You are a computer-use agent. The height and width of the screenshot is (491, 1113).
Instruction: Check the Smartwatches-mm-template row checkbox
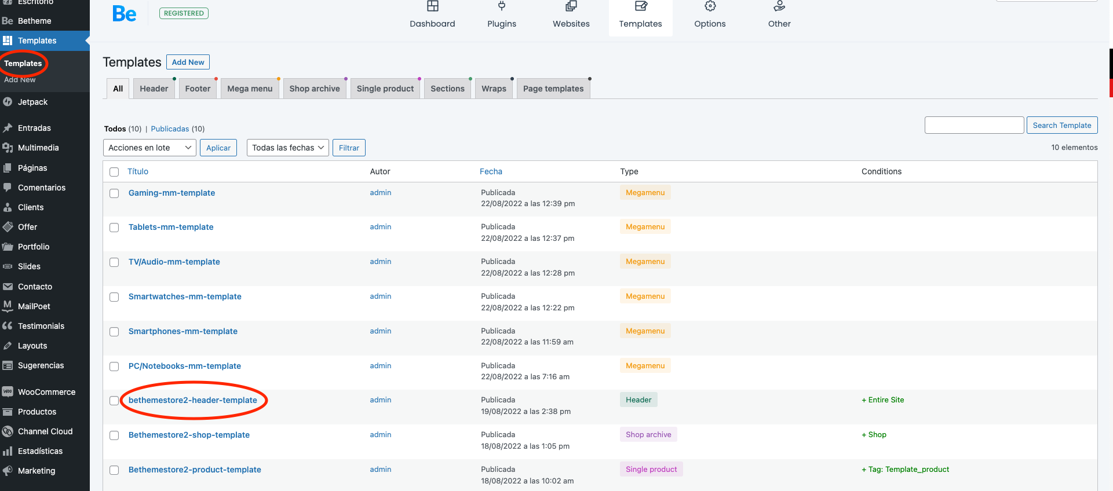click(x=114, y=297)
